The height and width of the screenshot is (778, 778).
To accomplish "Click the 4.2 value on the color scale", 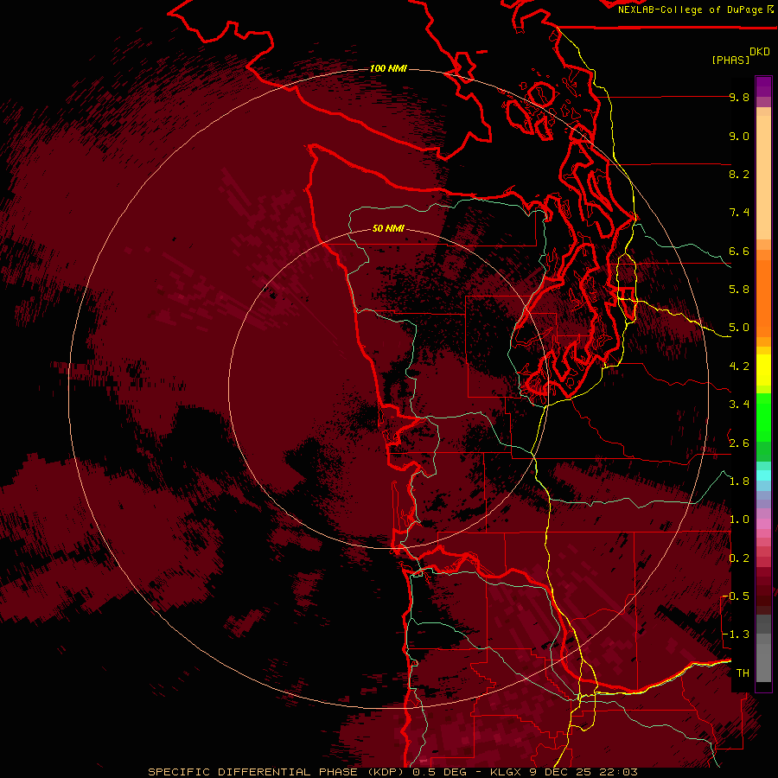I will pos(739,367).
